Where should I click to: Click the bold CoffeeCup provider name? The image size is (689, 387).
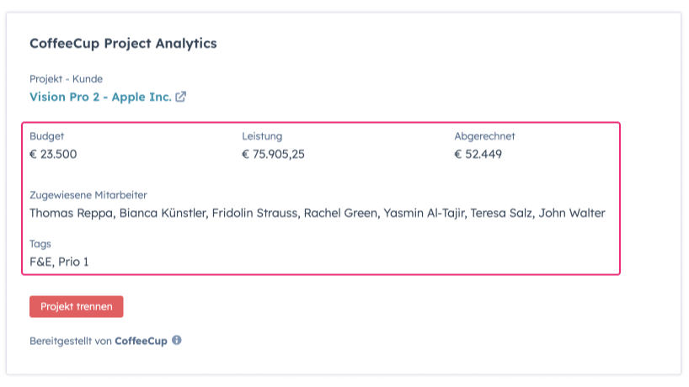(x=141, y=342)
